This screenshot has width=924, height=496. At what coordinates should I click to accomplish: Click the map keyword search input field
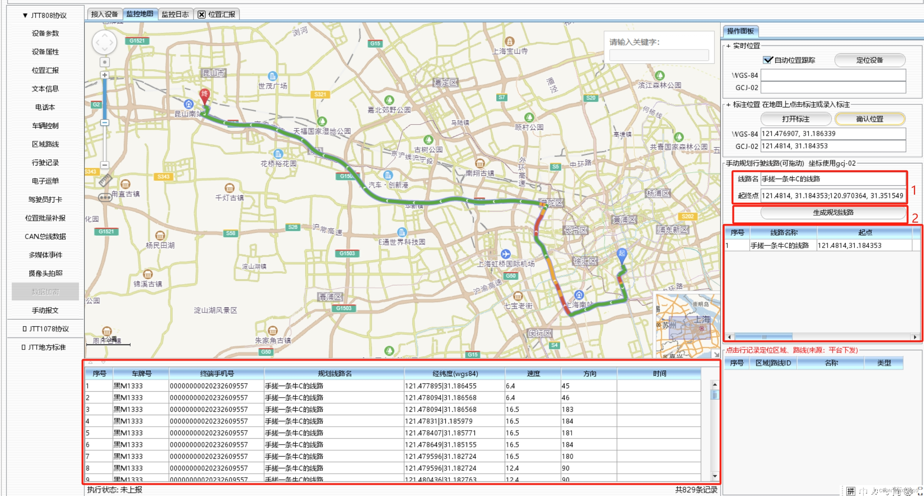pos(659,55)
